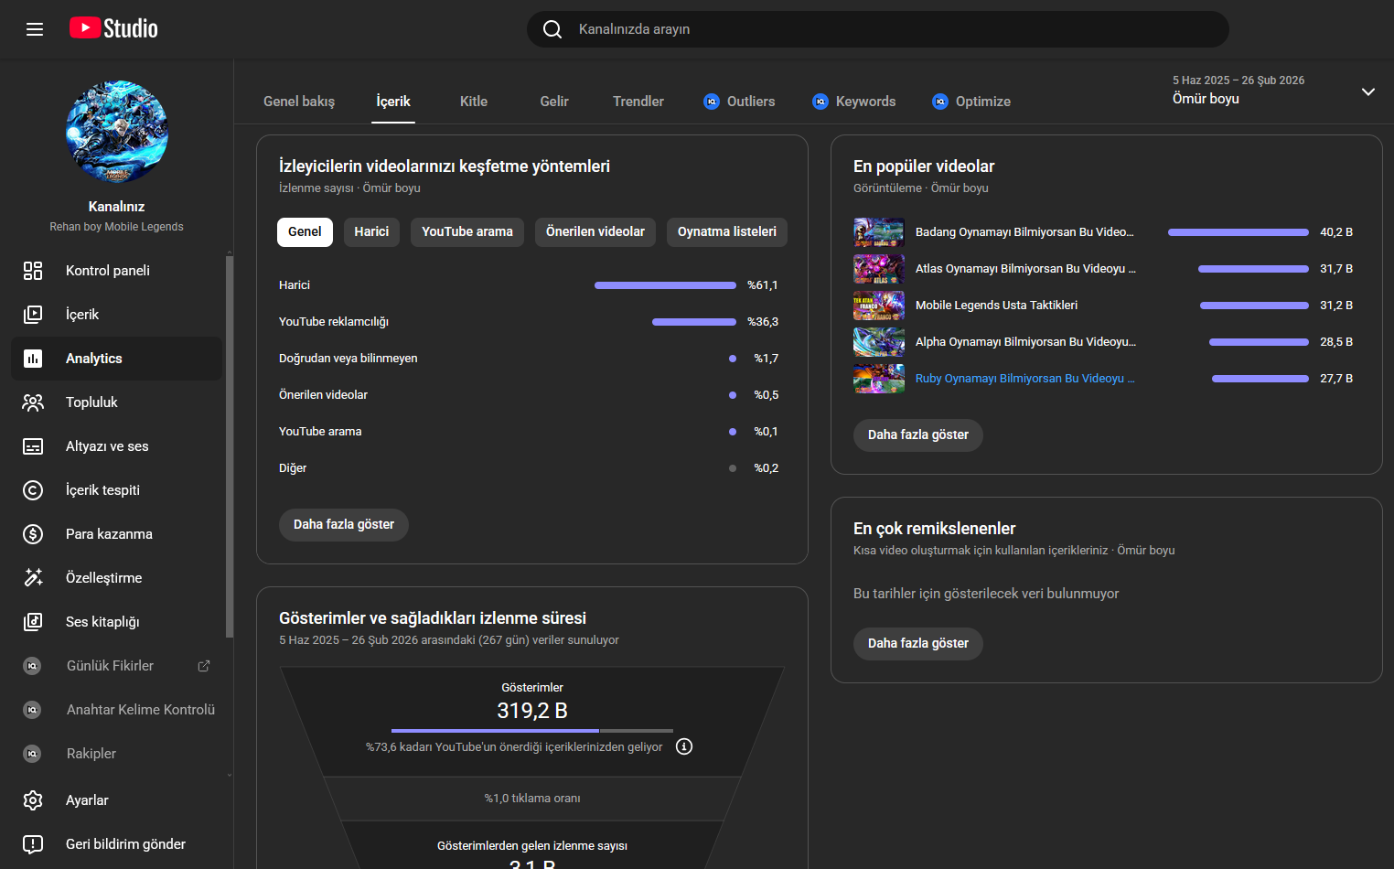This screenshot has height=869, width=1394.
Task: Click the Topluluk people icon
Action: coord(33,402)
